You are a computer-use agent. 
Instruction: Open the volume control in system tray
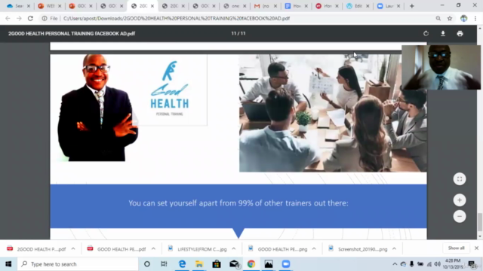point(438,264)
